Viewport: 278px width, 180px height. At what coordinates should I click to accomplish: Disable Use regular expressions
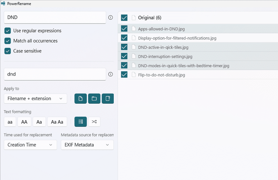7,31
